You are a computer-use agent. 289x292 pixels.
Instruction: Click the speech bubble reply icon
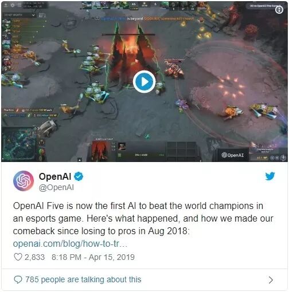click(x=18, y=279)
